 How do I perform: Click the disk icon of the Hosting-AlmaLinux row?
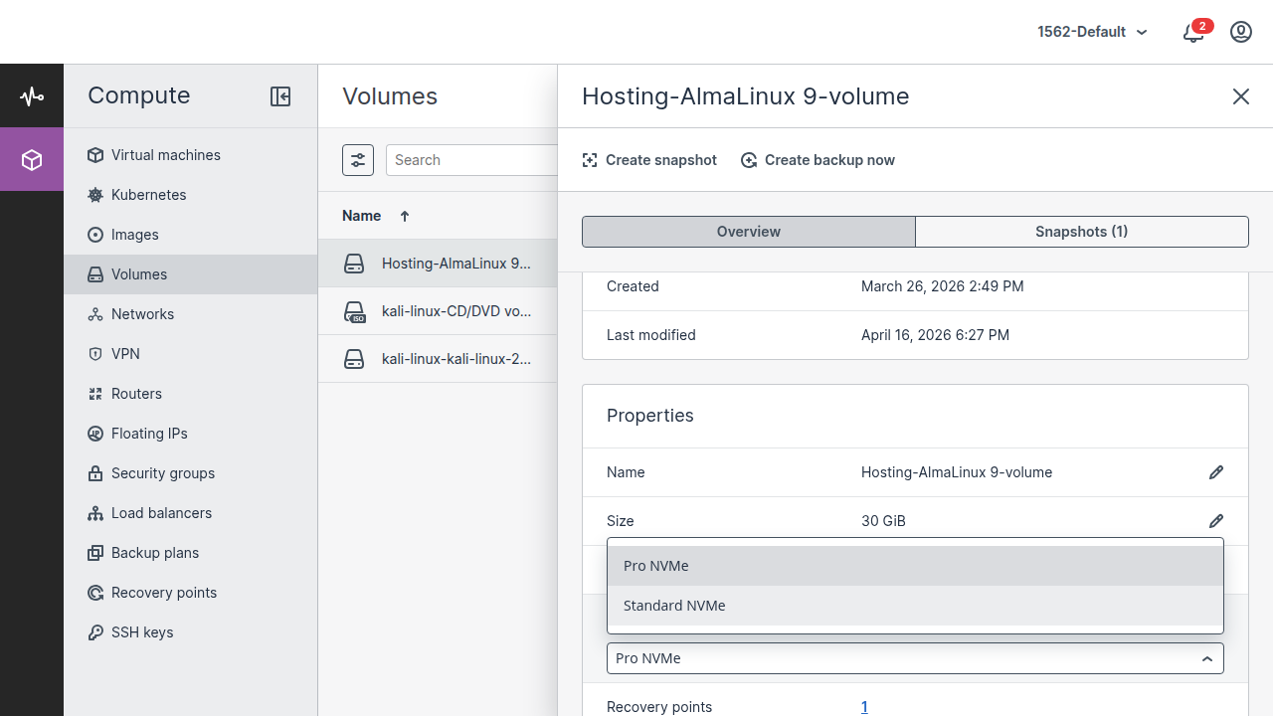tap(354, 264)
